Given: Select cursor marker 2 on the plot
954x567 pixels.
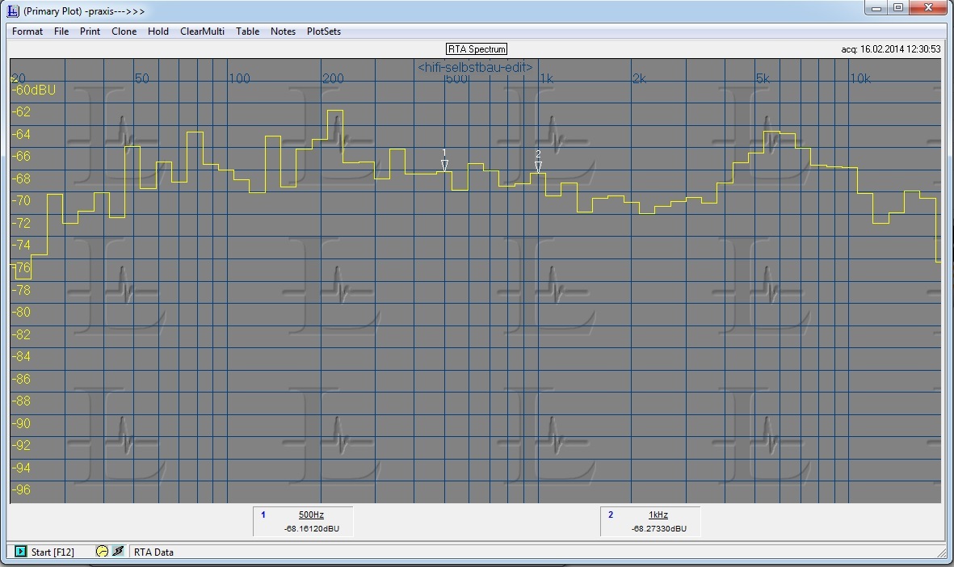Looking at the screenshot, I should click(539, 162).
